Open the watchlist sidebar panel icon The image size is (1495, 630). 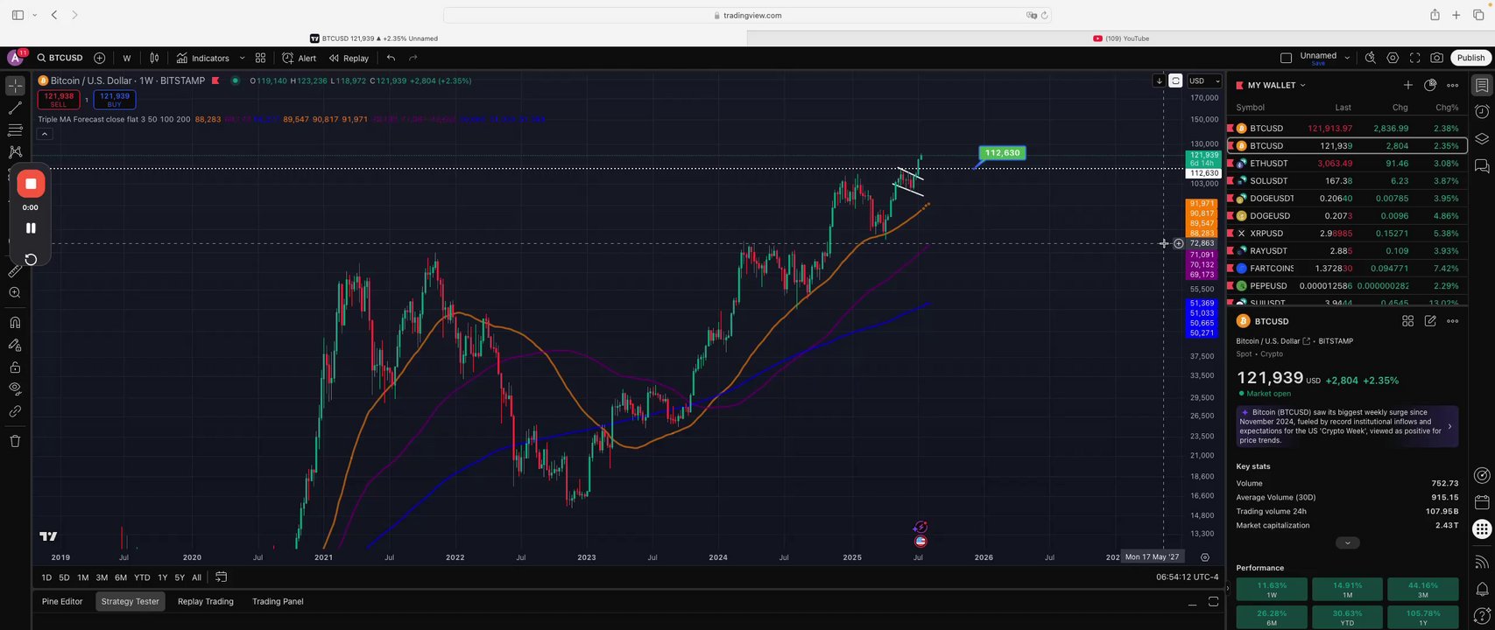pyautogui.click(x=1481, y=85)
